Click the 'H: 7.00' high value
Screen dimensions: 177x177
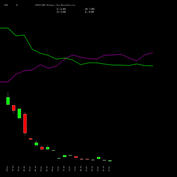pyautogui.click(x=90, y=9)
